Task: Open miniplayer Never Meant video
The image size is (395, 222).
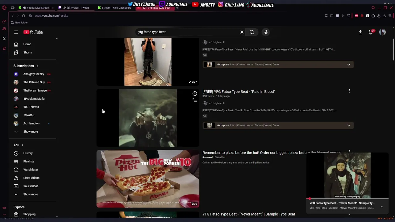Action: [x=347, y=176]
